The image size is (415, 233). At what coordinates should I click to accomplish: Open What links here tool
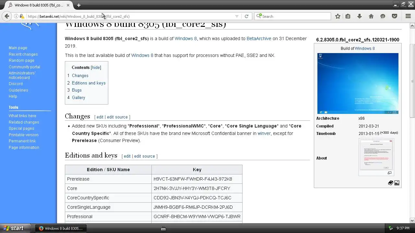click(22, 116)
